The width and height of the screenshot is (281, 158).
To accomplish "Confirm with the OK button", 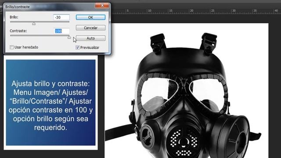I will click(x=90, y=18).
